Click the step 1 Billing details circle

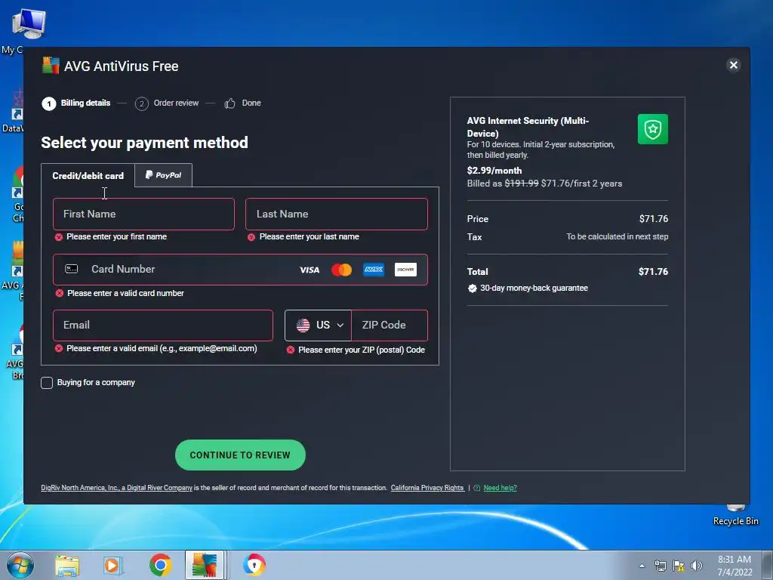pyautogui.click(x=49, y=103)
